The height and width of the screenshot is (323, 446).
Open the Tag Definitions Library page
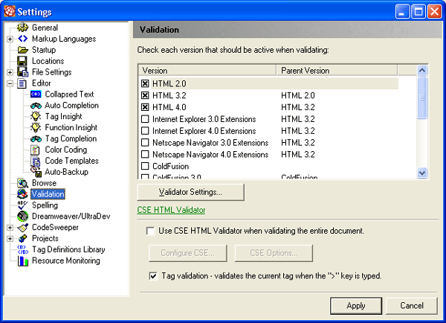click(68, 249)
